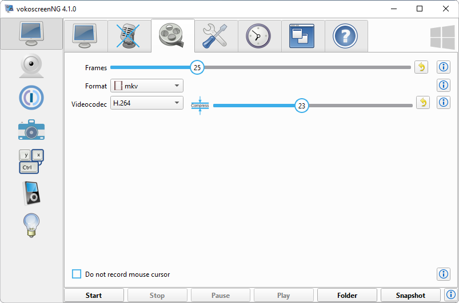Switch to the clock timer tab
This screenshot has width=459, height=303.
(x=260, y=36)
